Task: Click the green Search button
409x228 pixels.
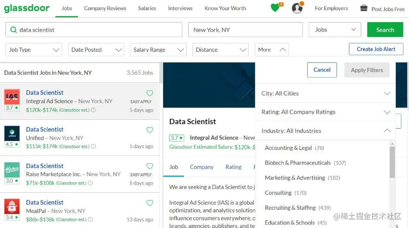Action: (x=385, y=30)
